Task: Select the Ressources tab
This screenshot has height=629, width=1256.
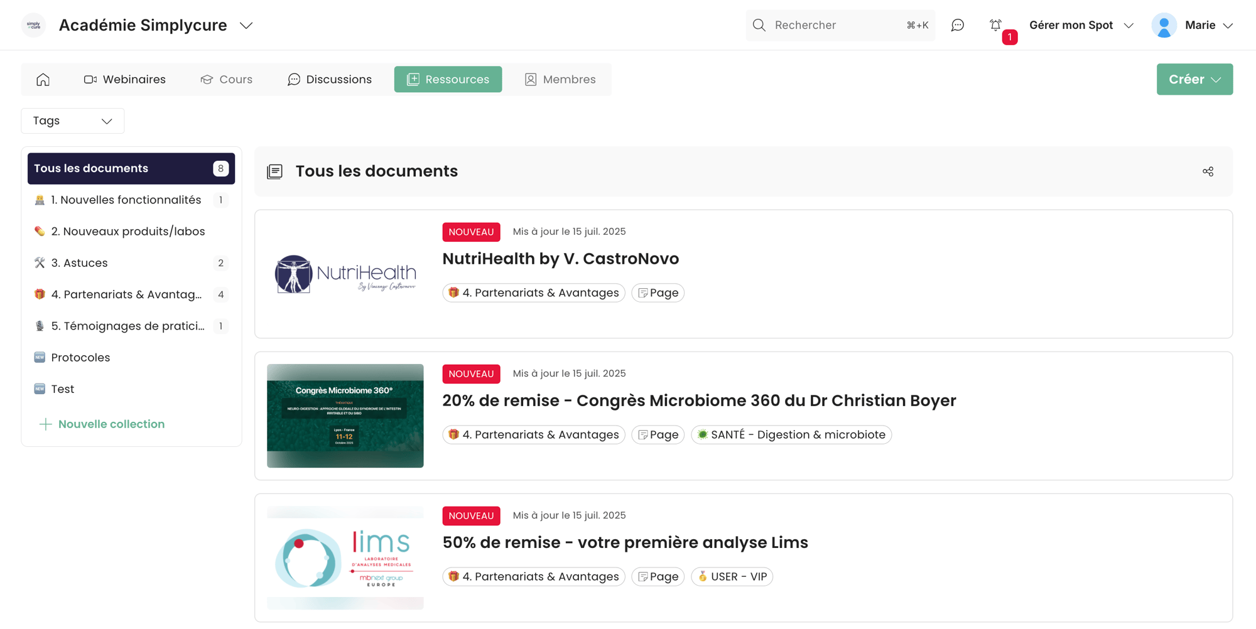Action: [448, 80]
